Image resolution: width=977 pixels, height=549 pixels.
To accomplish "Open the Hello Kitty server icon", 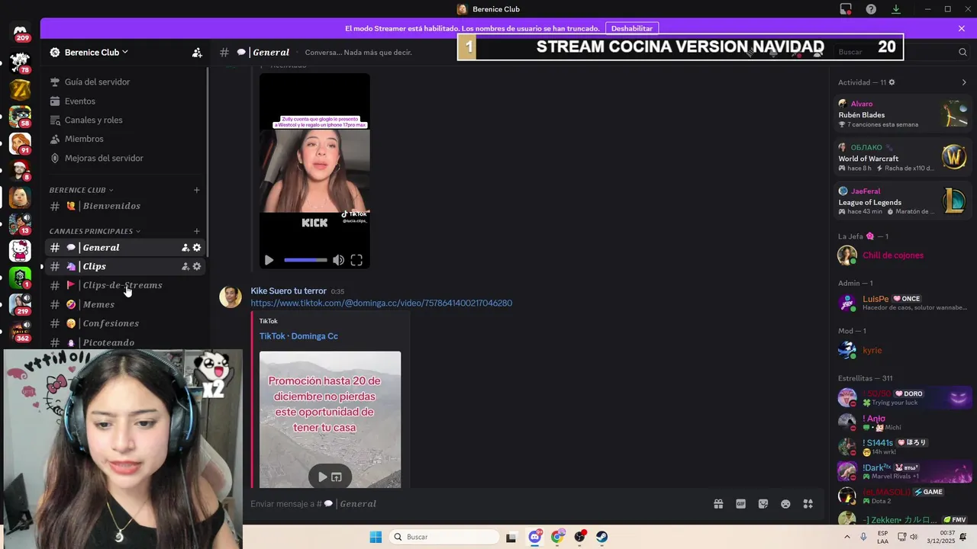I will [x=20, y=250].
